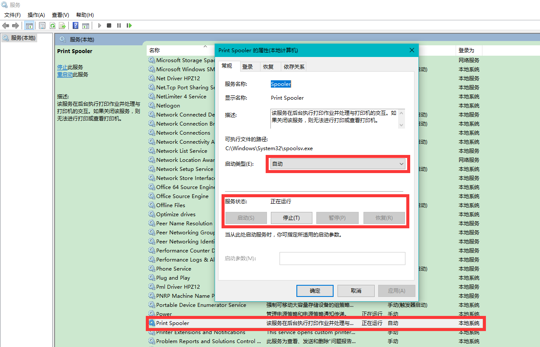This screenshot has height=347, width=540.
Task: Sort the list by the 名称 column header
Action: [154, 50]
